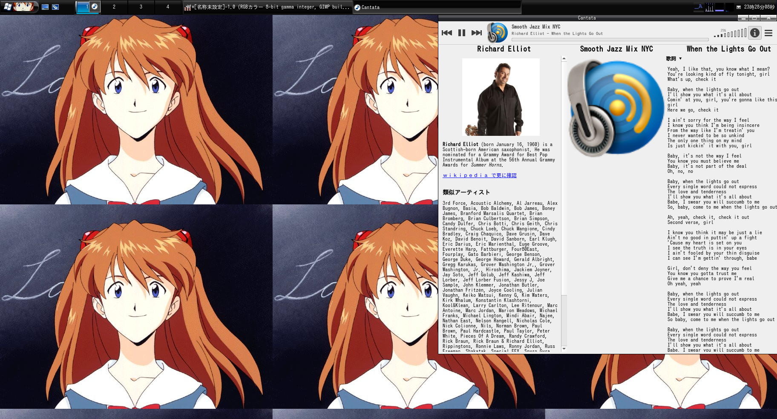The image size is (777, 419).
Task: Open the mail icon in system tray
Action: (738, 7)
